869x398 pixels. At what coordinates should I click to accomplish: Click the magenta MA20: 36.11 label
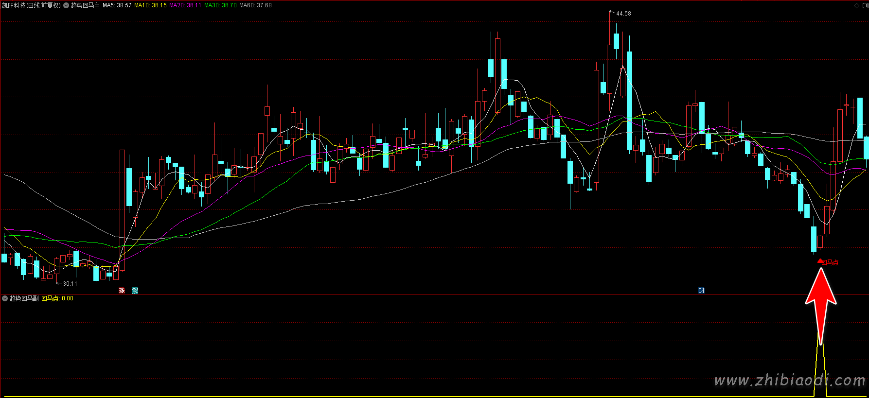[x=185, y=5]
